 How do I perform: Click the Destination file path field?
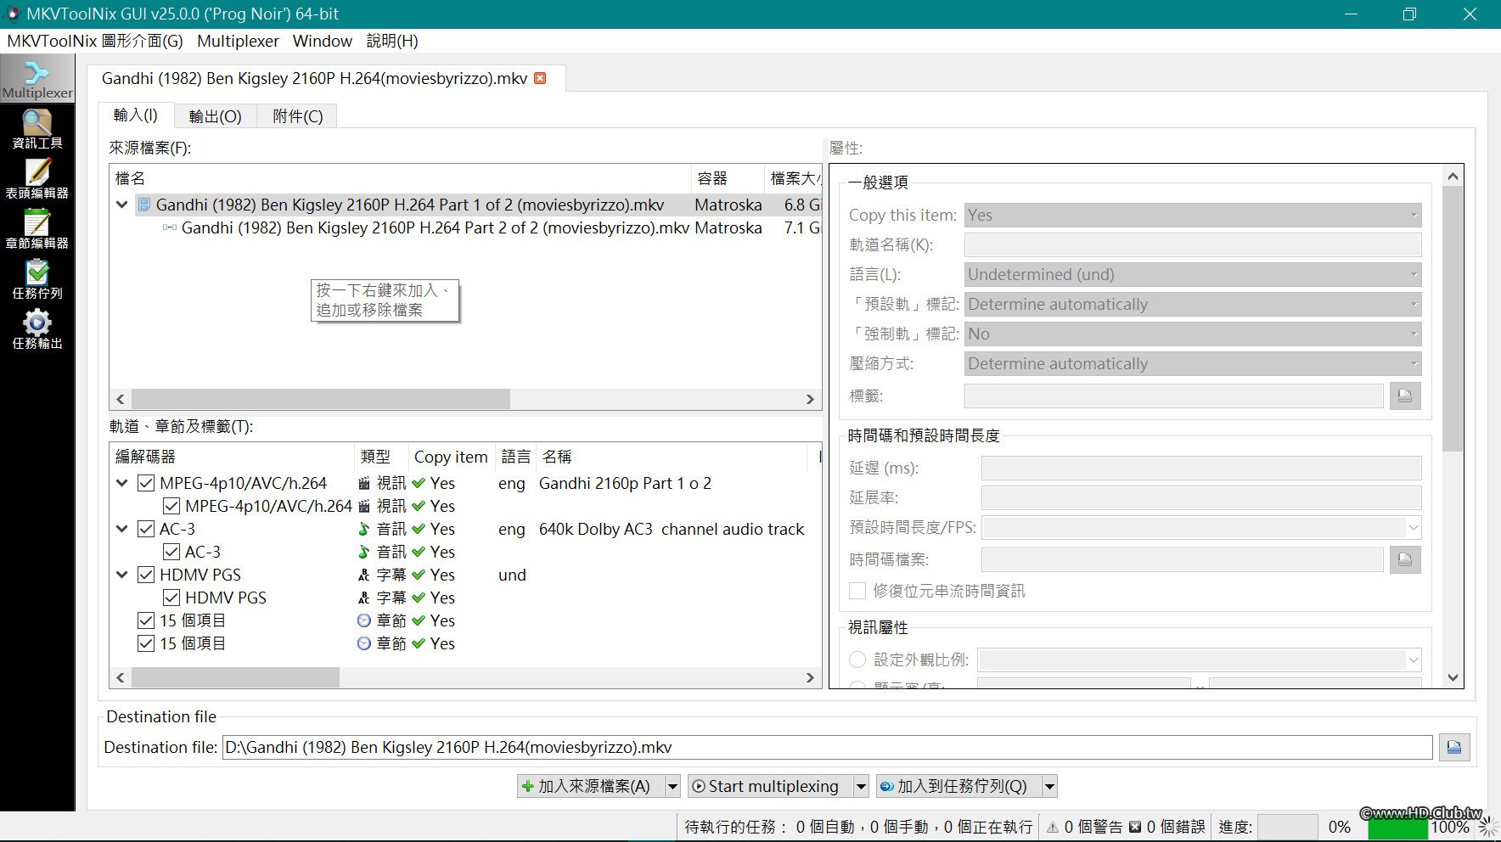click(828, 747)
